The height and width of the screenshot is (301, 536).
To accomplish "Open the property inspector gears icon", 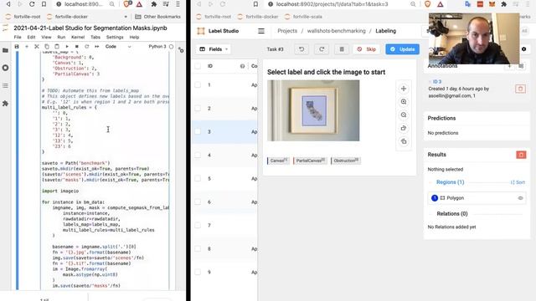I will pos(181,50).
